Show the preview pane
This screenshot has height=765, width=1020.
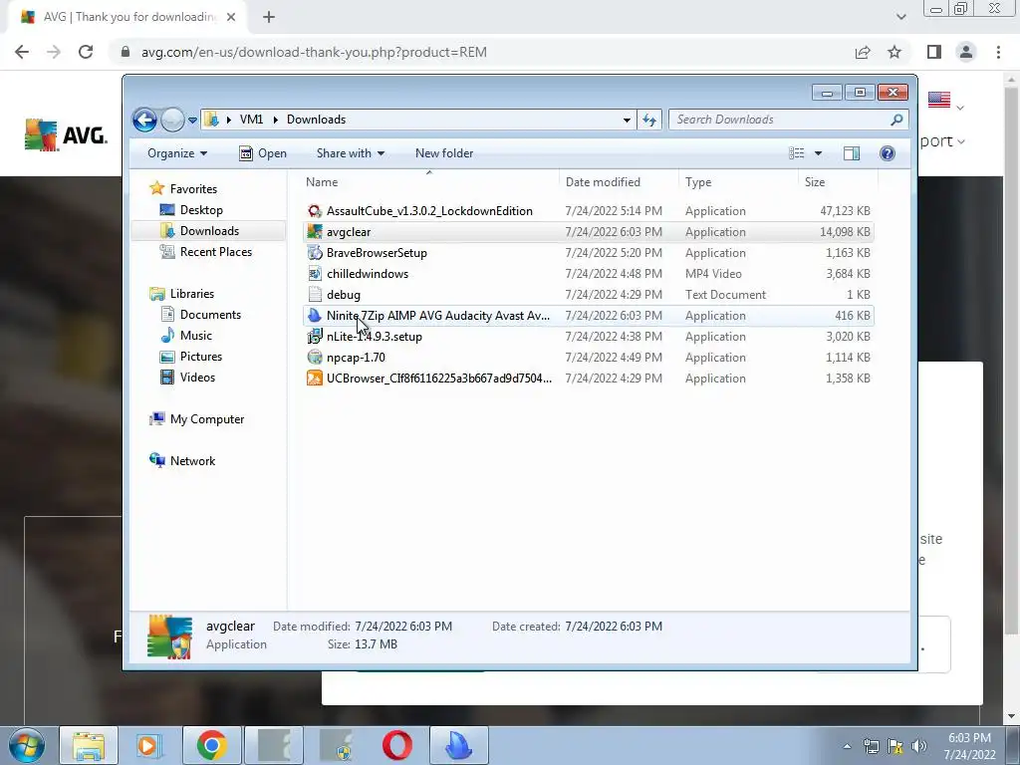click(x=852, y=152)
